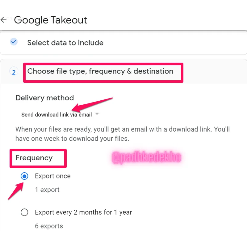Go back using the left arrow icon
Screen dimensions: 247x231
(x=3, y=20)
